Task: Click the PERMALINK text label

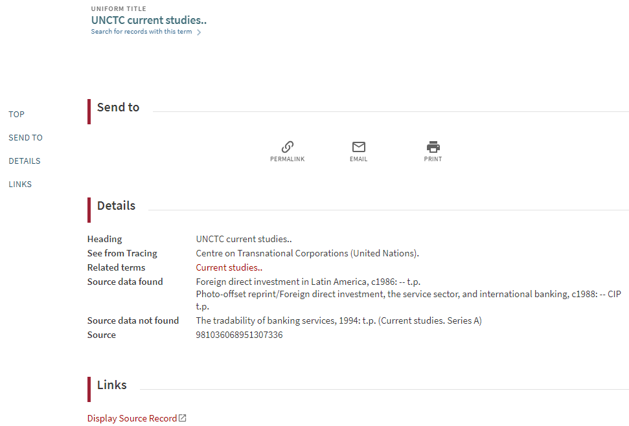Action: pos(287,159)
